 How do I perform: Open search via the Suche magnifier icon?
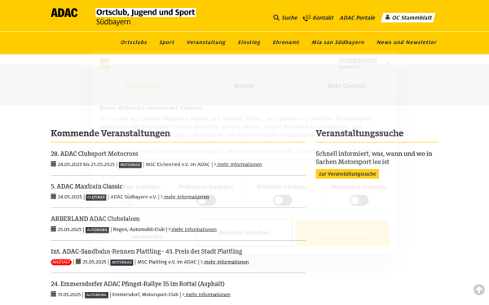(x=276, y=17)
